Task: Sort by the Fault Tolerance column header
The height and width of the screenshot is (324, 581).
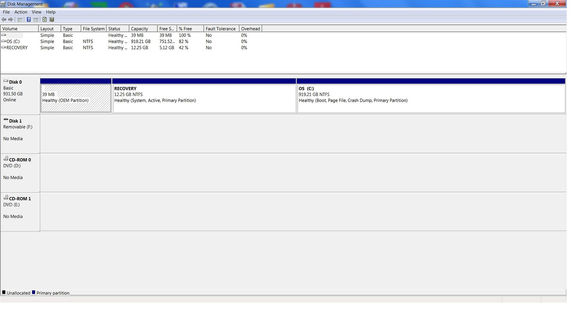Action: click(x=221, y=29)
